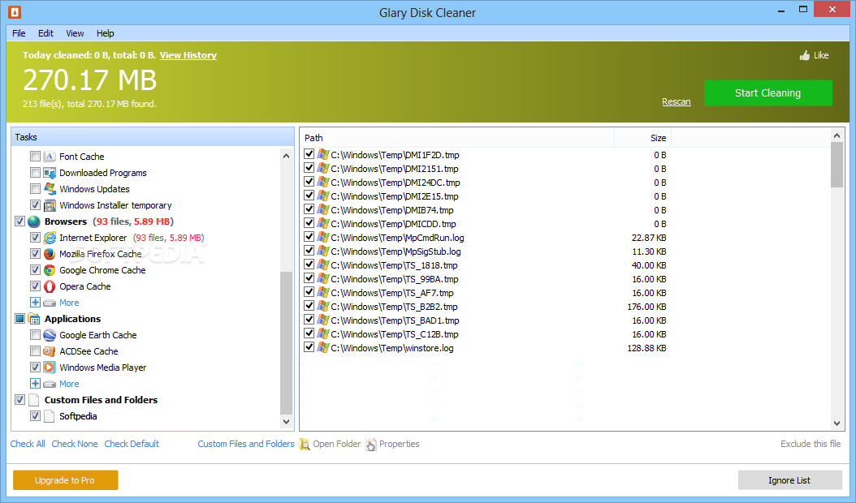This screenshot has width=856, height=503.
Task: Click the ACDSee Cache icon
Action: 50,351
